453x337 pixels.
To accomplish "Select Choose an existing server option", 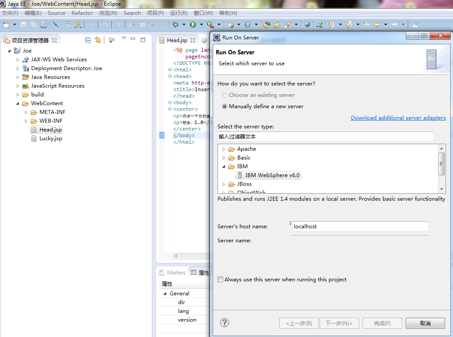I will [258, 95].
